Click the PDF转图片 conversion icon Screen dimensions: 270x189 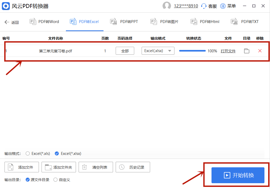(154, 22)
